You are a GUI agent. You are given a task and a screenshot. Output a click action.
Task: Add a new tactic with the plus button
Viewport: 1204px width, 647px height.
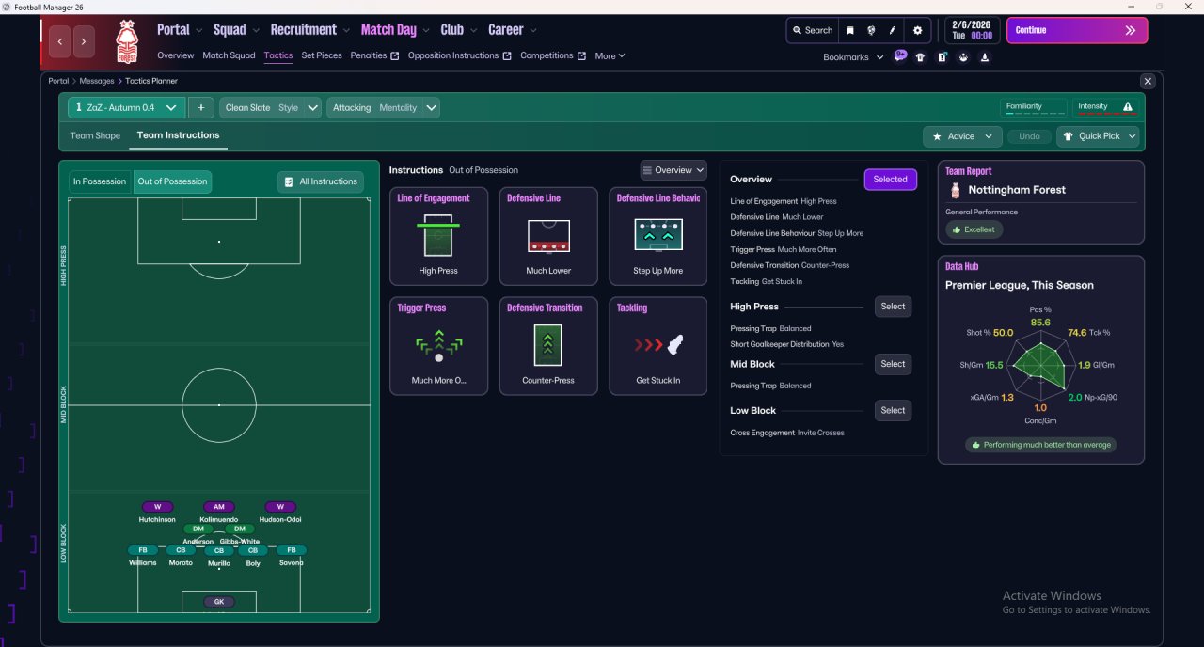coord(201,107)
